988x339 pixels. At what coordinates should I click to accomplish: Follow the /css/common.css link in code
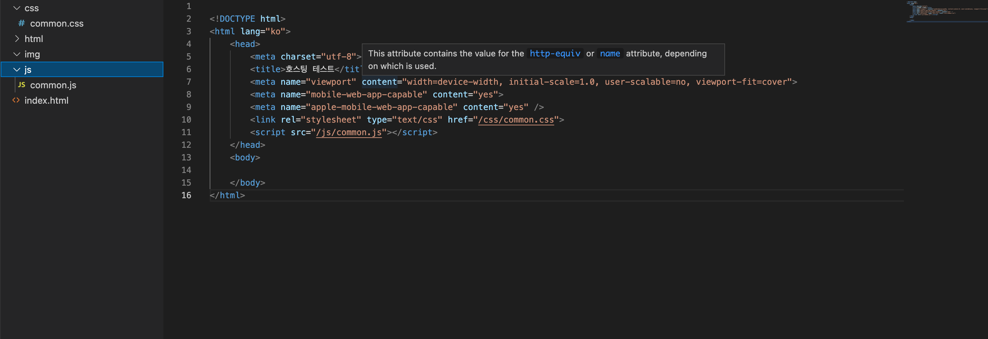point(516,120)
